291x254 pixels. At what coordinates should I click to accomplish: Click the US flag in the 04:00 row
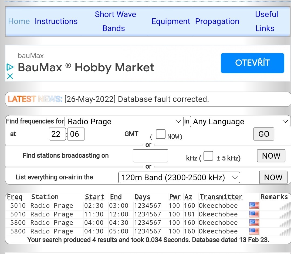pyautogui.click(x=254, y=223)
